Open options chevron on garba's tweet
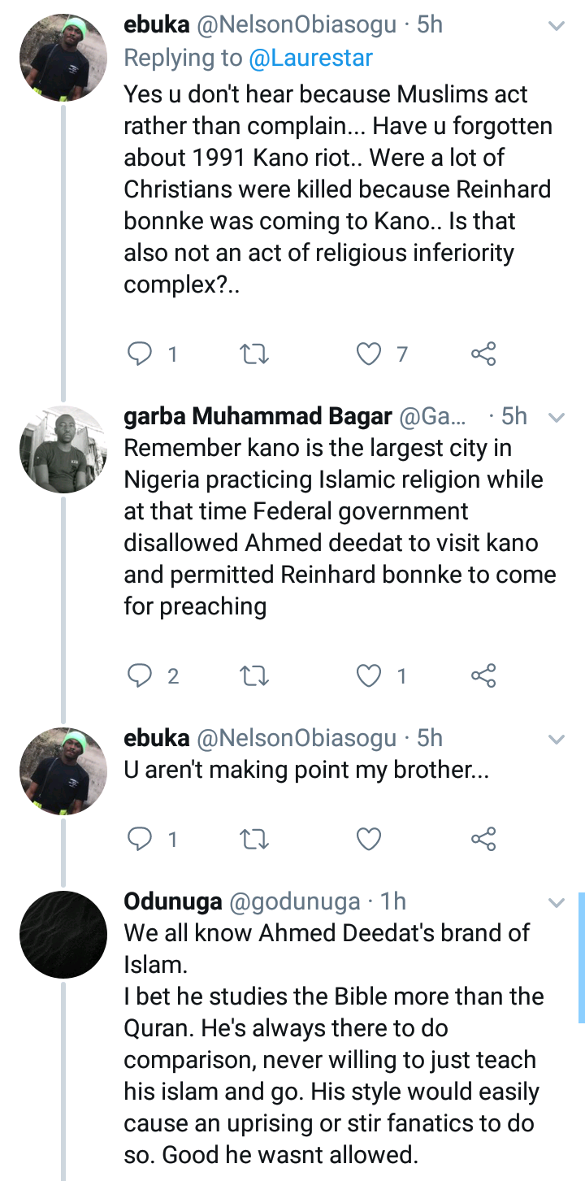This screenshot has height=1181, width=585. coord(557,418)
